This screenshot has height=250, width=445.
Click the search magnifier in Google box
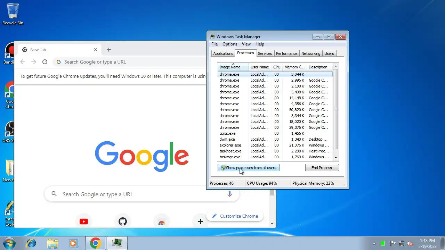(x=54, y=194)
